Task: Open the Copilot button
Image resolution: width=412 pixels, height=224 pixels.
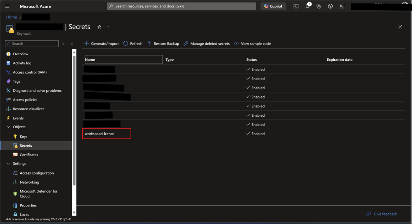Action: [273, 6]
